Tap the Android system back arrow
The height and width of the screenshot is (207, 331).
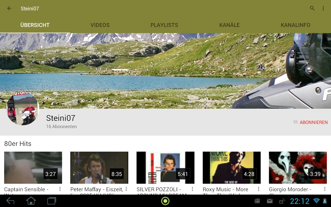(x=10, y=201)
